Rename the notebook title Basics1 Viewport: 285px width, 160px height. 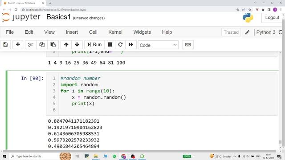click(58, 17)
